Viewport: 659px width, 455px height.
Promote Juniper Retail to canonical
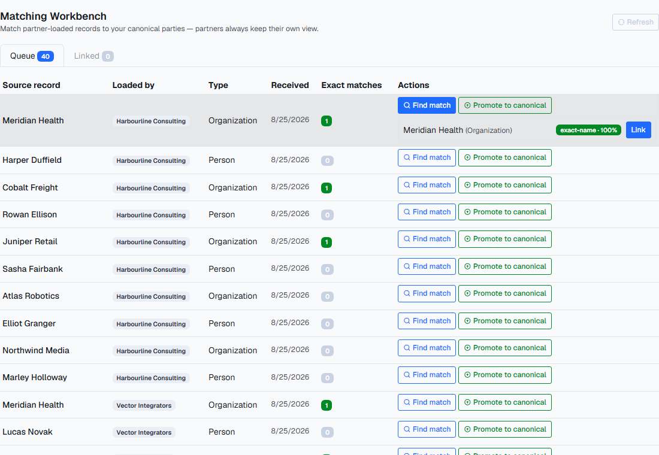pyautogui.click(x=505, y=239)
